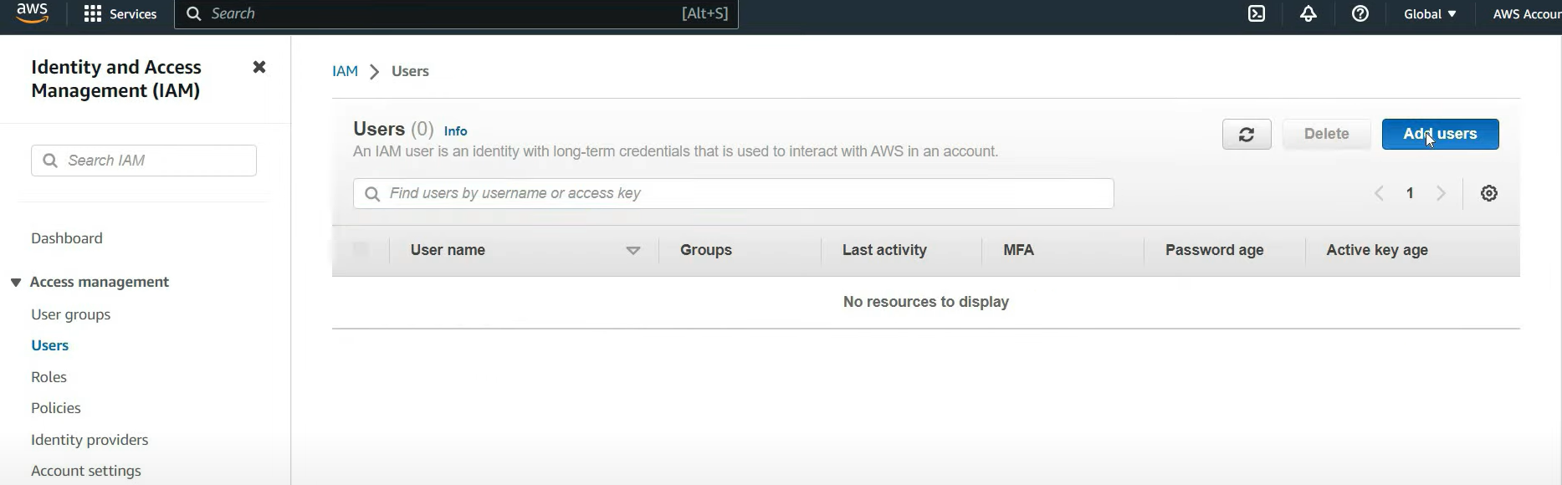This screenshot has height=485, width=1562.
Task: Open the help question mark icon
Action: 1360,14
